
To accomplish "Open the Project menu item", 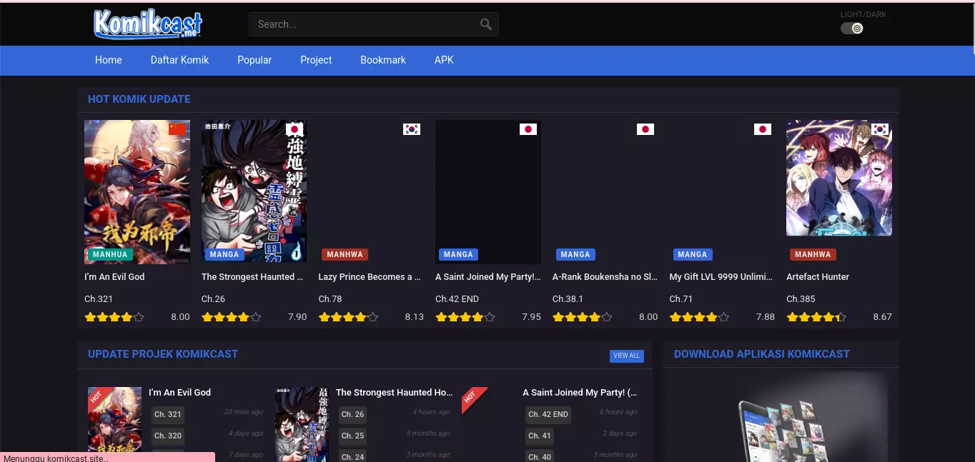I will click(x=316, y=60).
